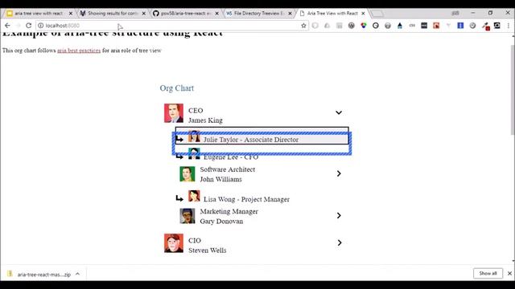Image resolution: width=515 pixels, height=289 pixels.
Task: Open options arrow for aria-tree-react download
Action: click(77, 274)
